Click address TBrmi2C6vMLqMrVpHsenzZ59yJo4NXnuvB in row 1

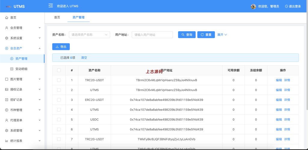point(166,80)
